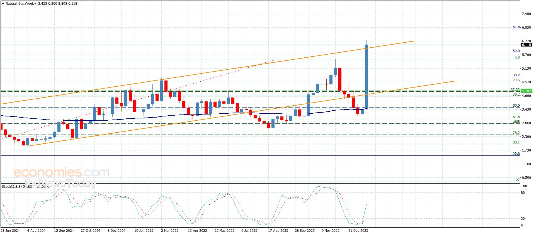
Task: Select the 50.0 Fibonacci level label
Action: coord(516,51)
